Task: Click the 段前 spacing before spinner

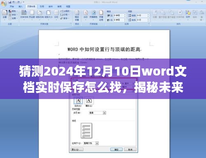Action: pyautogui.click(x=148, y=16)
